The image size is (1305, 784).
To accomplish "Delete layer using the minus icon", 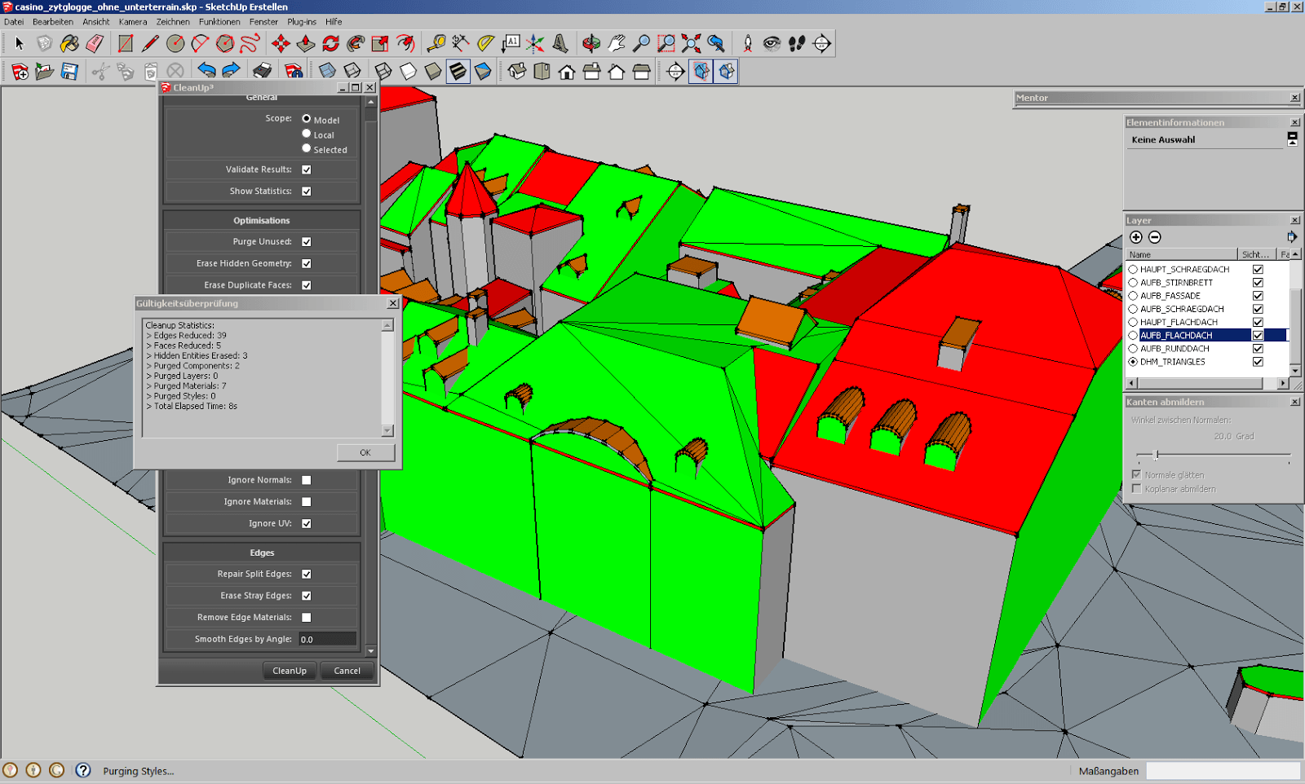I will 1155,237.
